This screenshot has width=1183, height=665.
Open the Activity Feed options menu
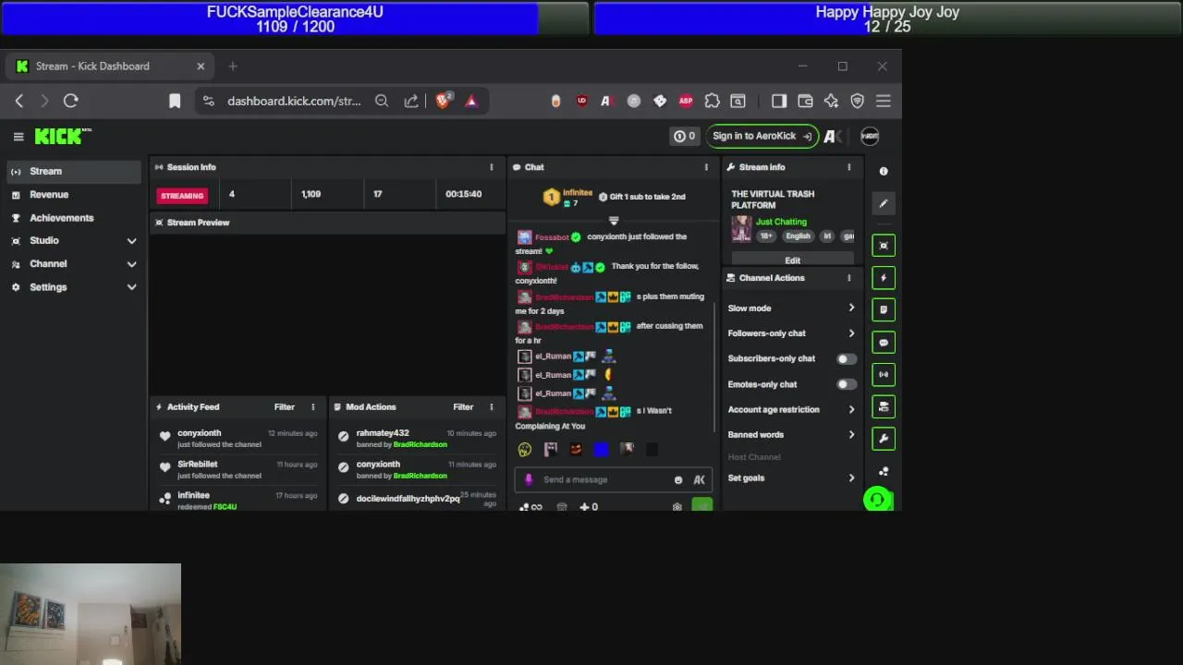pos(312,407)
